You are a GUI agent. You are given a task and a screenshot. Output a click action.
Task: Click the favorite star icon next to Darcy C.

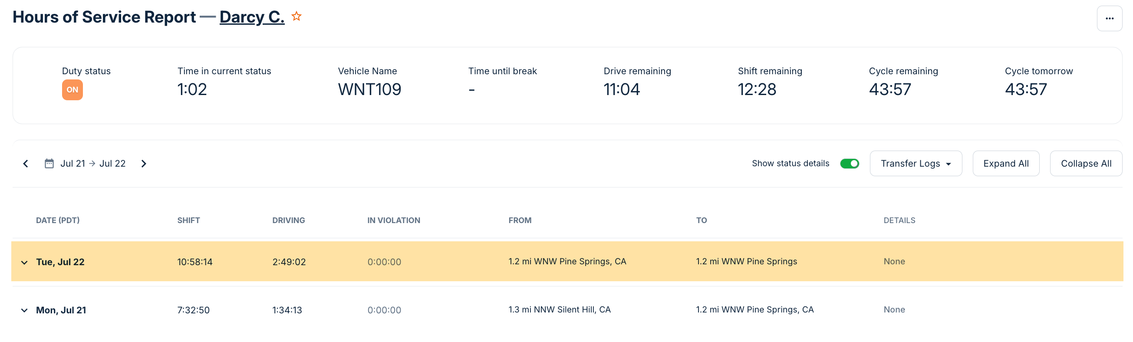[x=297, y=16]
